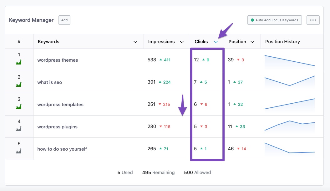This screenshot has width=330, height=191.
Task: Open the 'wordpress templates' keyword
Action: [60, 105]
